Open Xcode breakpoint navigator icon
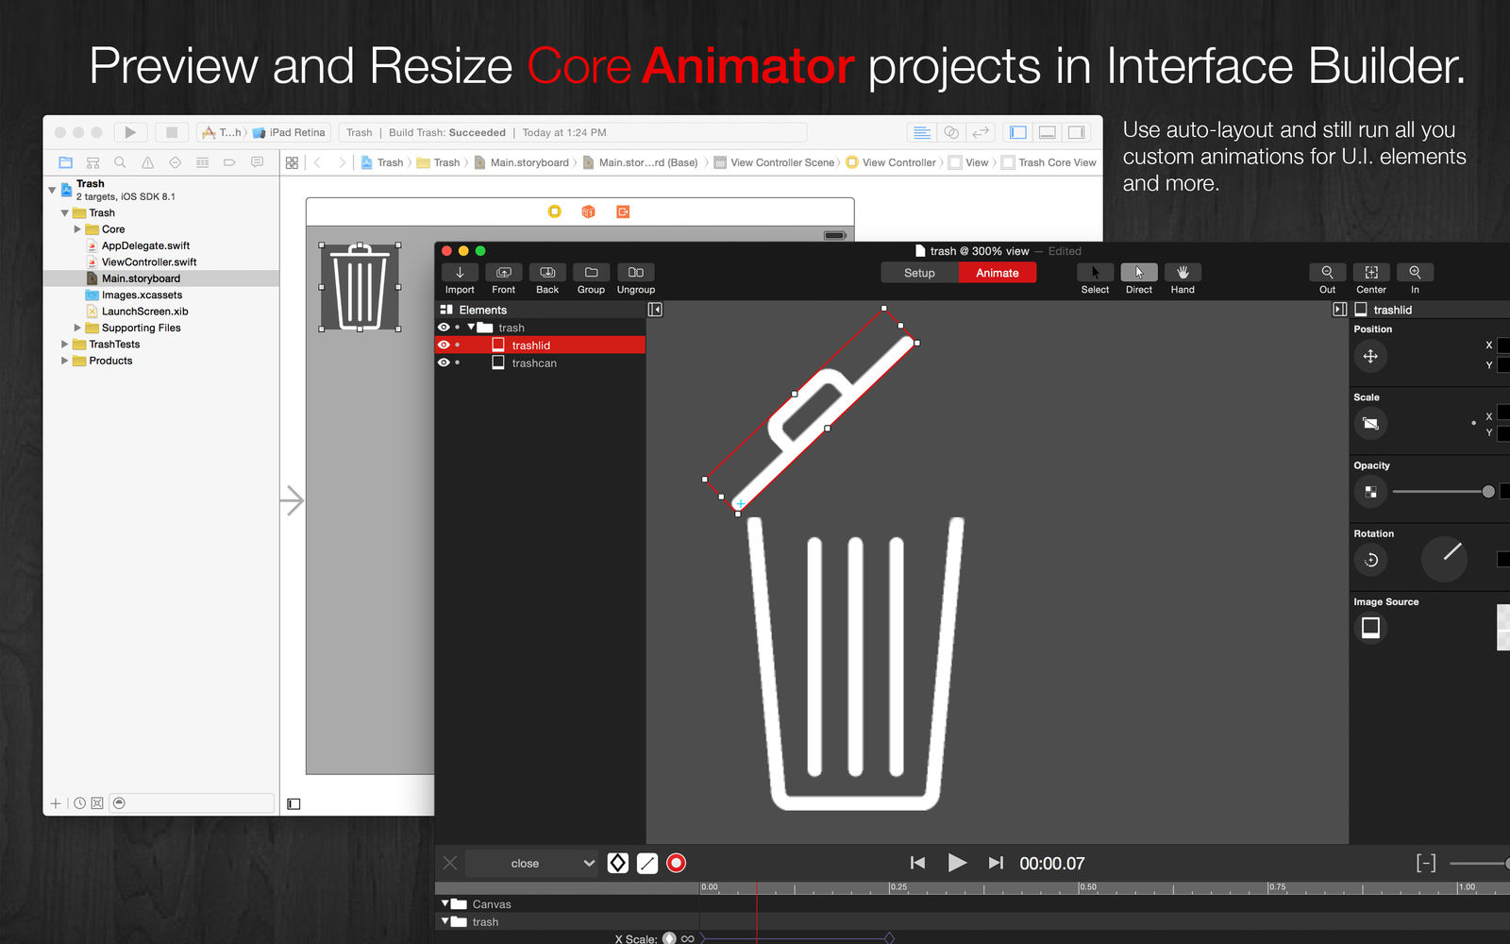The height and width of the screenshot is (944, 1510). 229,162
